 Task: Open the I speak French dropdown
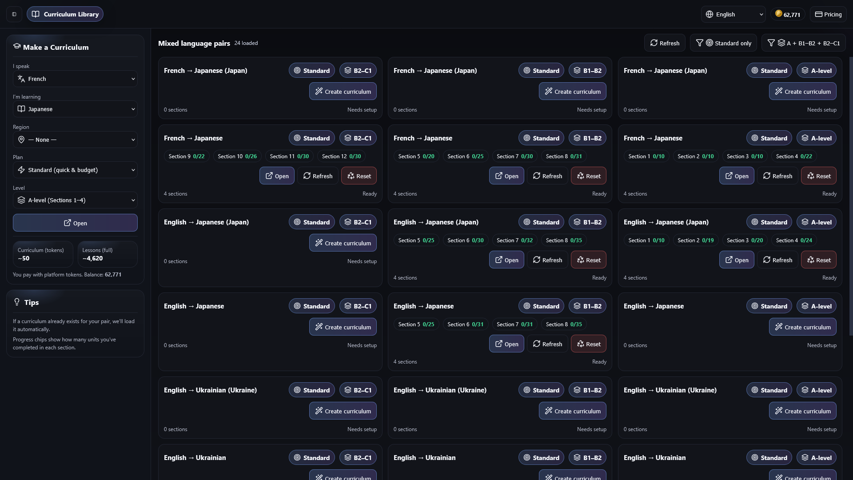point(75,79)
